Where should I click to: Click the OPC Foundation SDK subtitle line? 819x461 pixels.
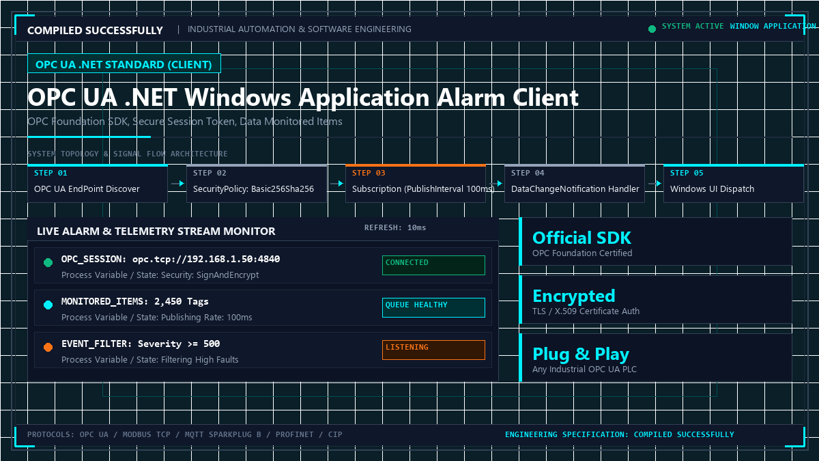(x=185, y=122)
